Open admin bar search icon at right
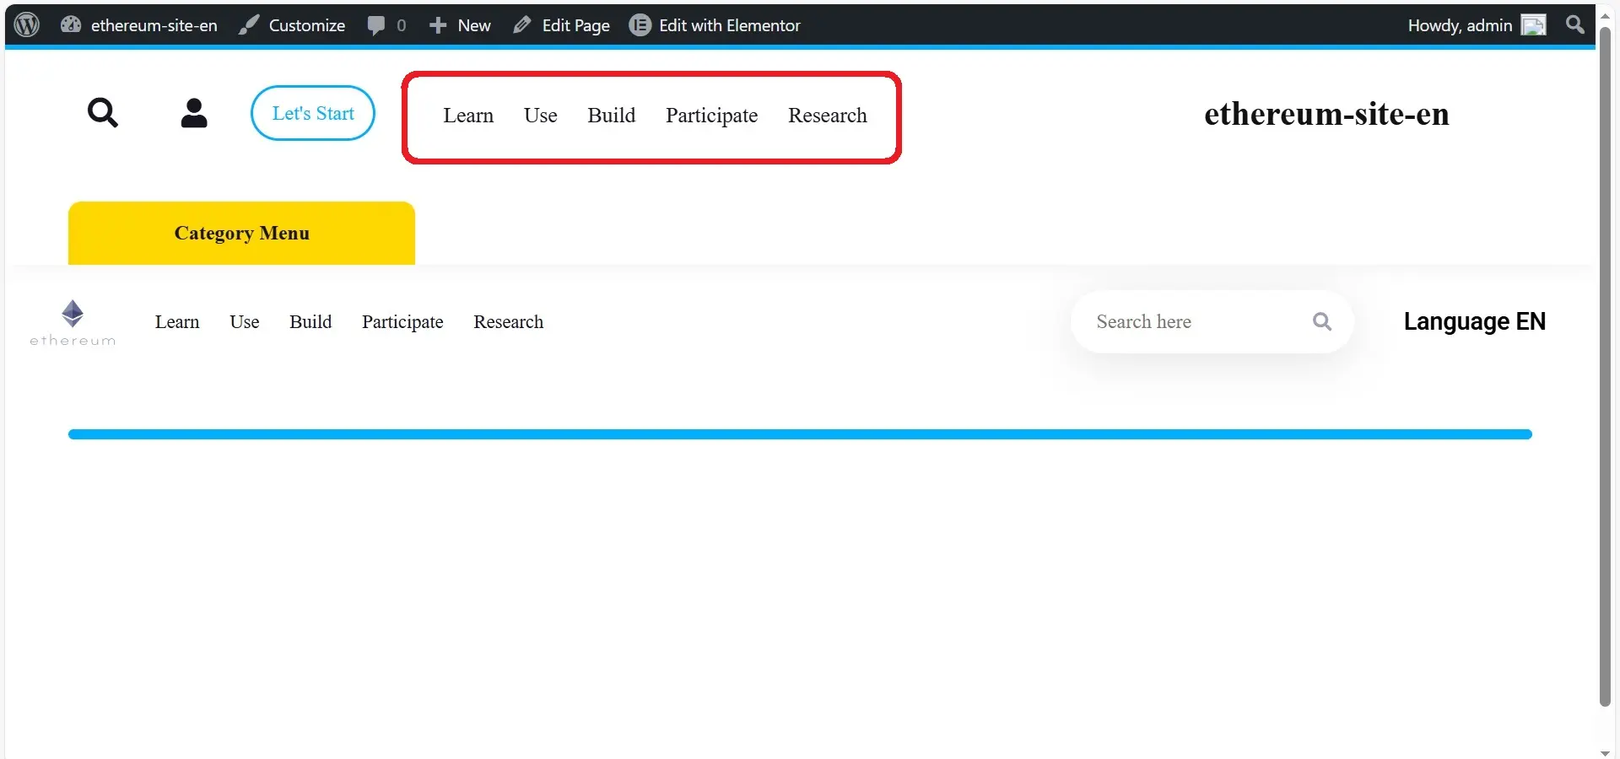 click(x=1574, y=24)
